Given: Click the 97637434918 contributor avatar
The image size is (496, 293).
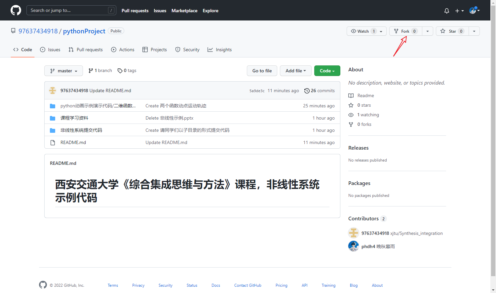Looking at the screenshot, I should click(x=354, y=233).
